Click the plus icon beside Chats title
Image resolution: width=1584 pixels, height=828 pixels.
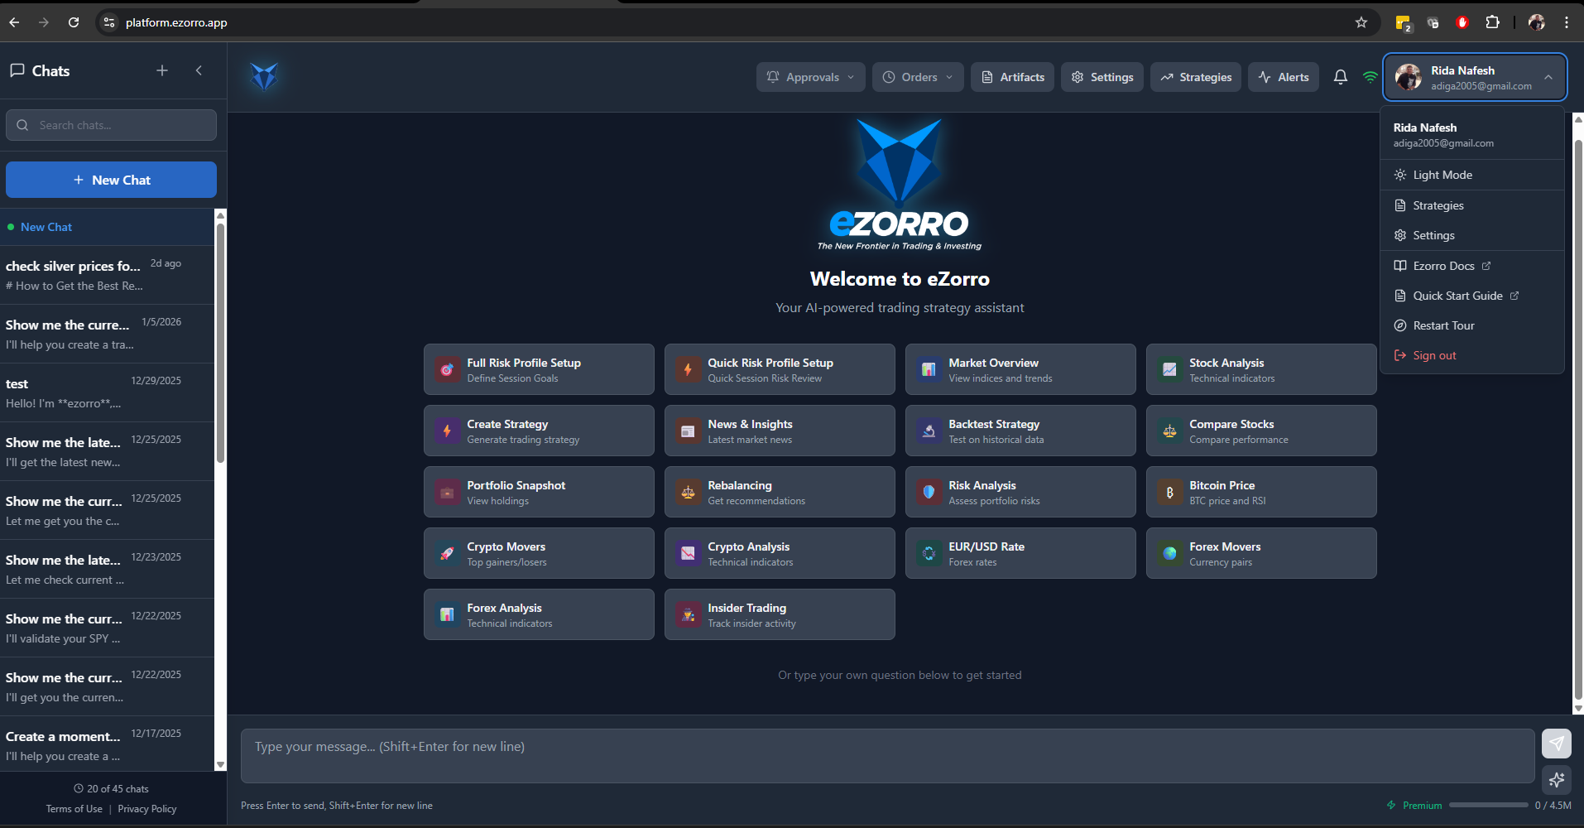pyautogui.click(x=162, y=70)
